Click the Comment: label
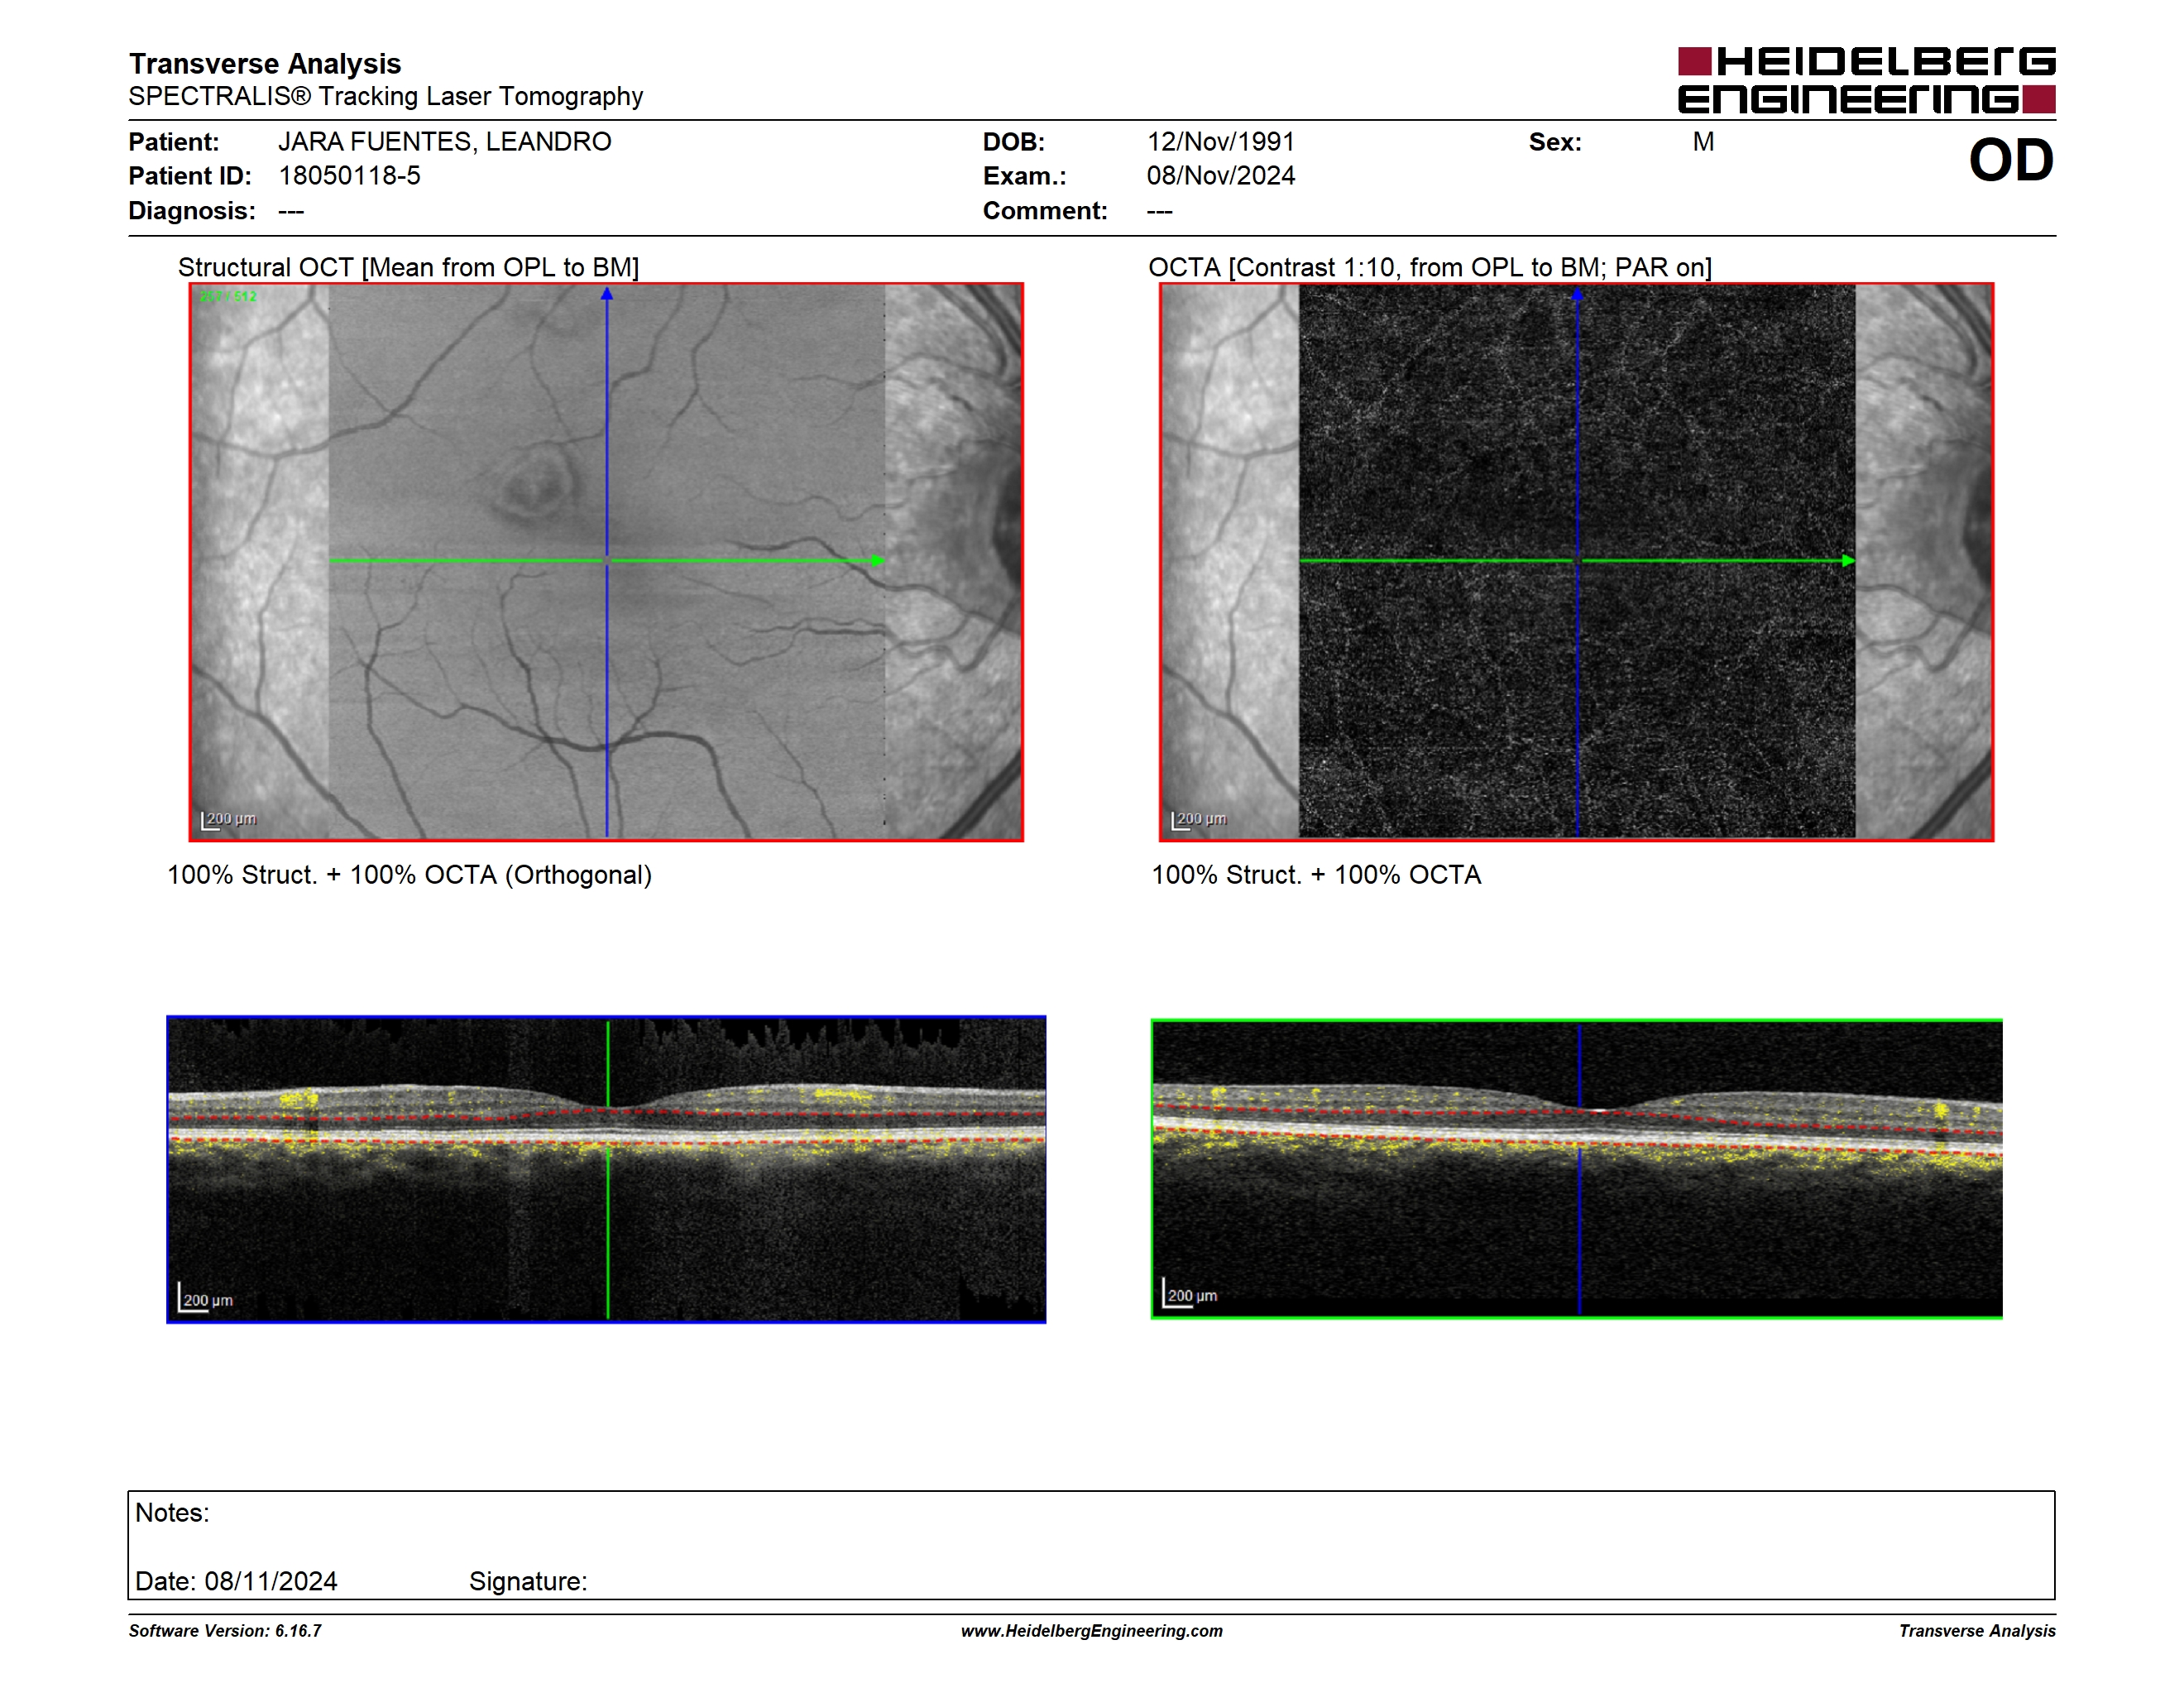 coord(1045,211)
